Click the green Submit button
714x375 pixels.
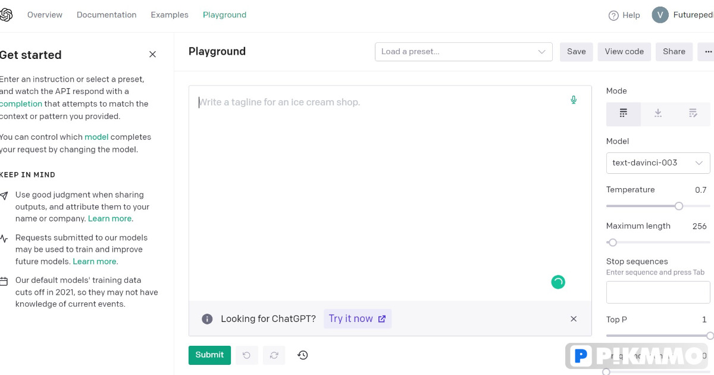coord(209,355)
